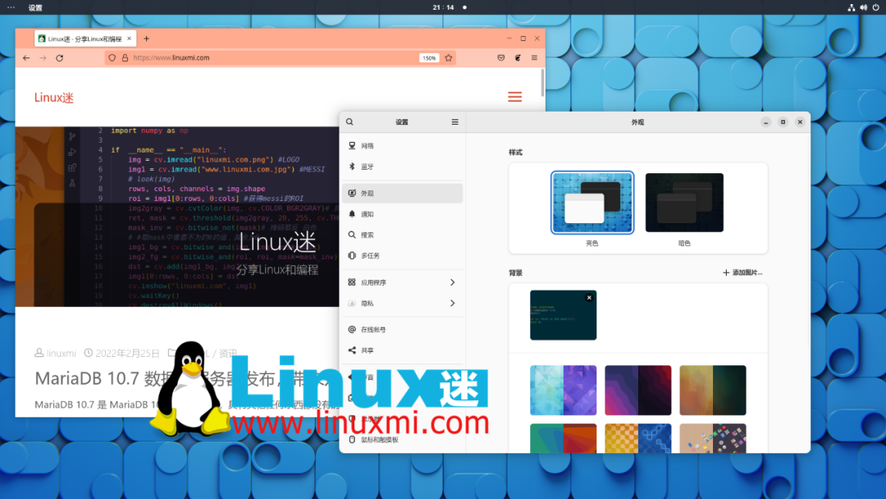Click the 2022年2月25日 post date
This screenshot has width=886, height=499.
tap(127, 353)
